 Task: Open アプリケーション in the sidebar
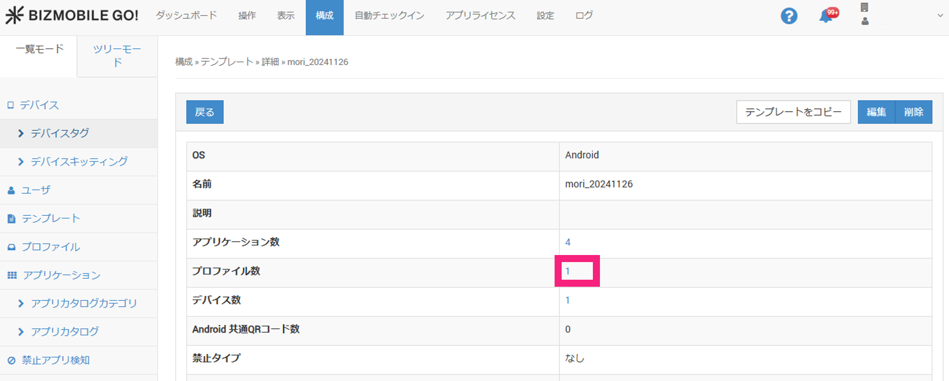point(61,275)
